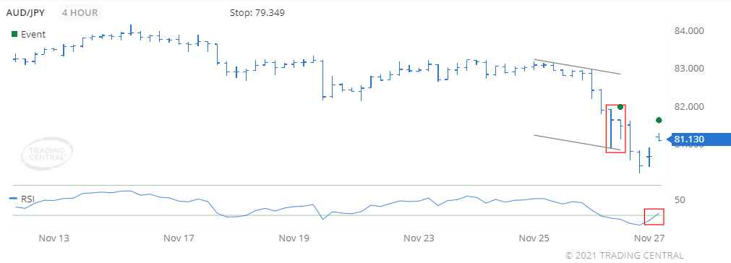This screenshot has width=731, height=263.
Task: Click the green Event legend square
Action: point(14,34)
